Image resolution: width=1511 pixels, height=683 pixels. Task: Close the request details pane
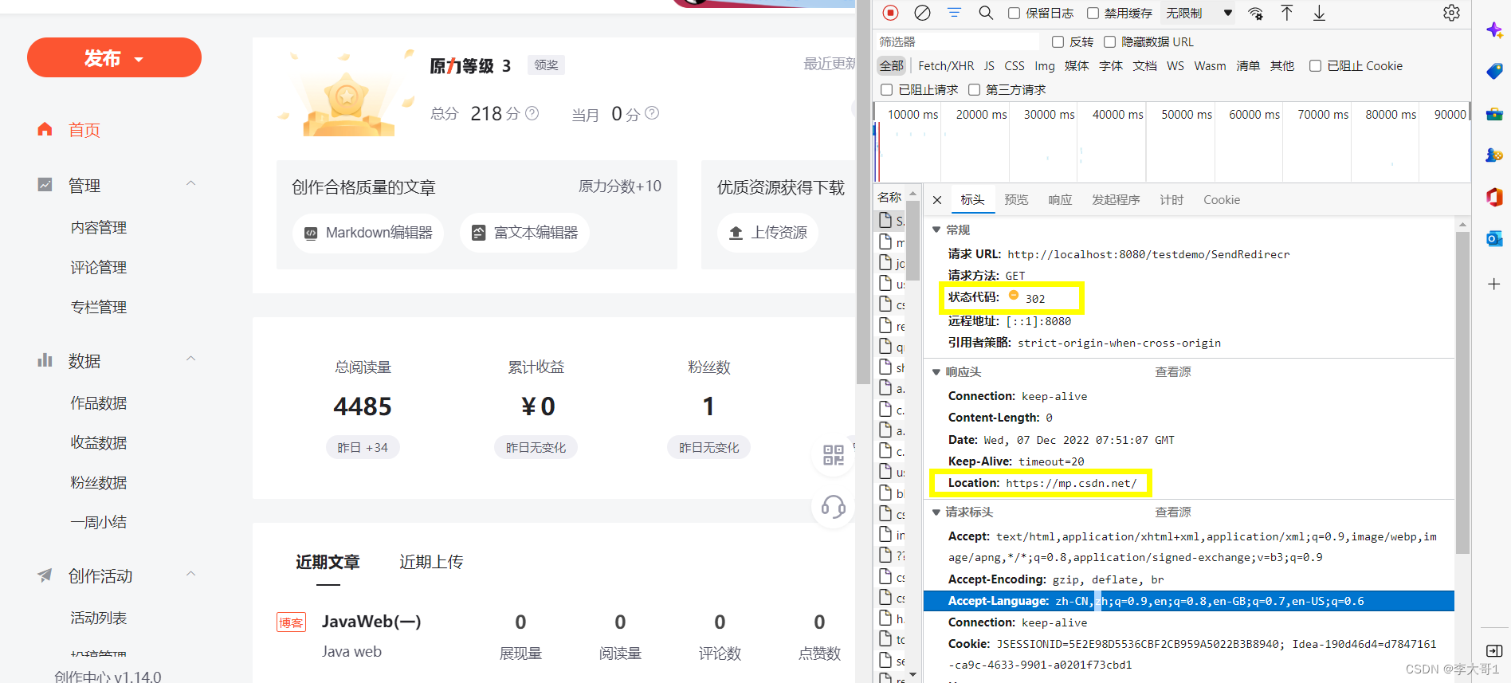(x=937, y=200)
